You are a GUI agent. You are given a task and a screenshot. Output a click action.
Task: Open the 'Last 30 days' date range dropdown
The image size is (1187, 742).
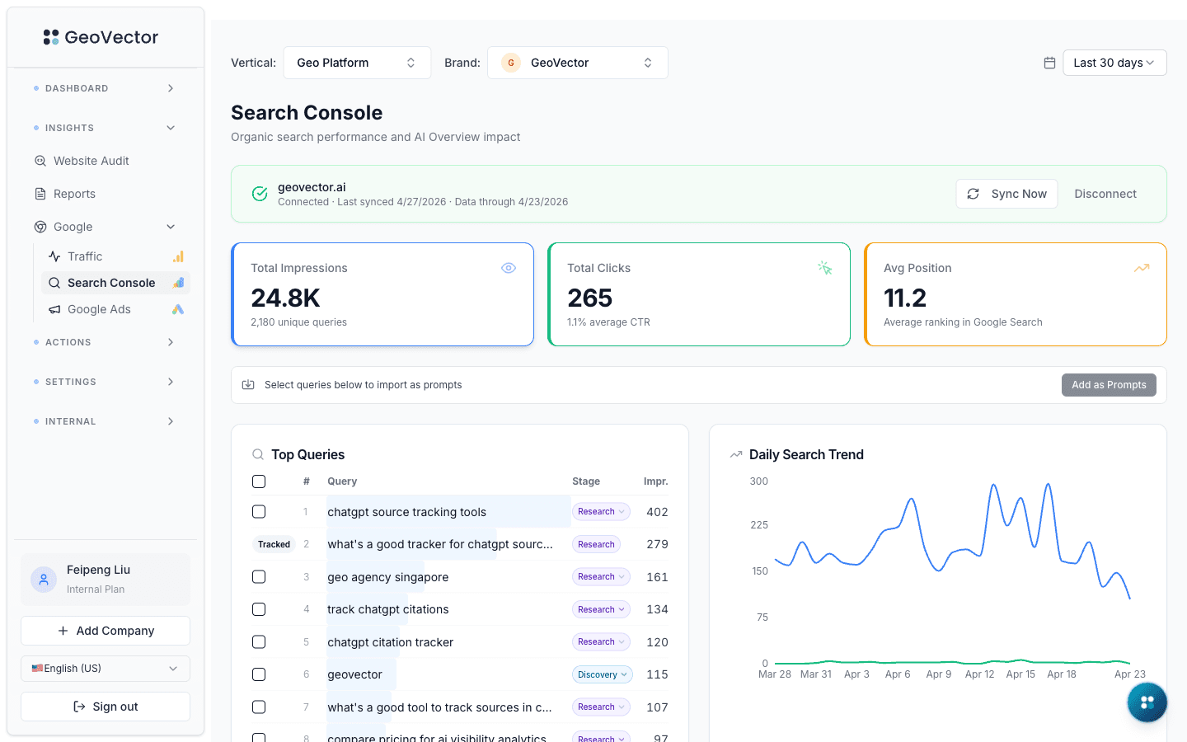1114,62
